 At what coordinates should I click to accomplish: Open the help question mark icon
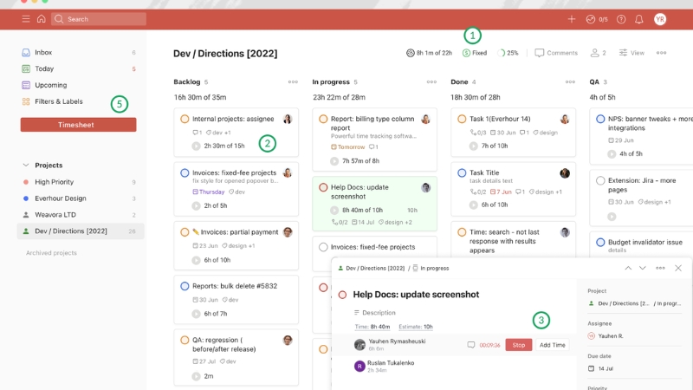pos(621,19)
